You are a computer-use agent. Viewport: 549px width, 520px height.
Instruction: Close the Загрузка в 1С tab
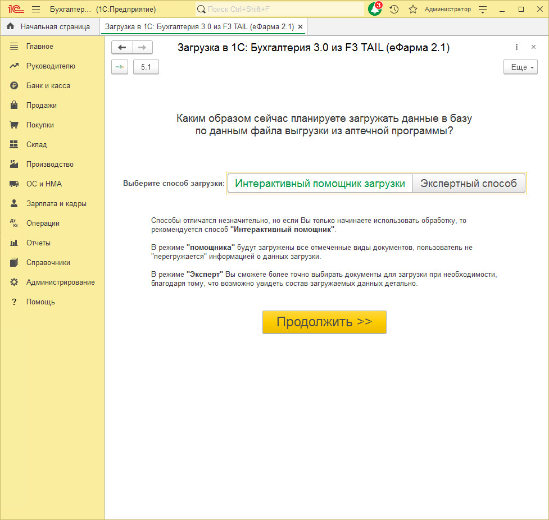pos(301,26)
